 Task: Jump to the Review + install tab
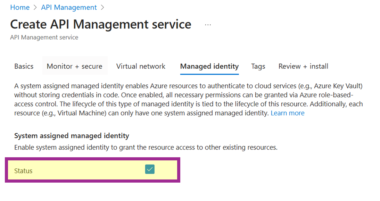click(x=303, y=66)
